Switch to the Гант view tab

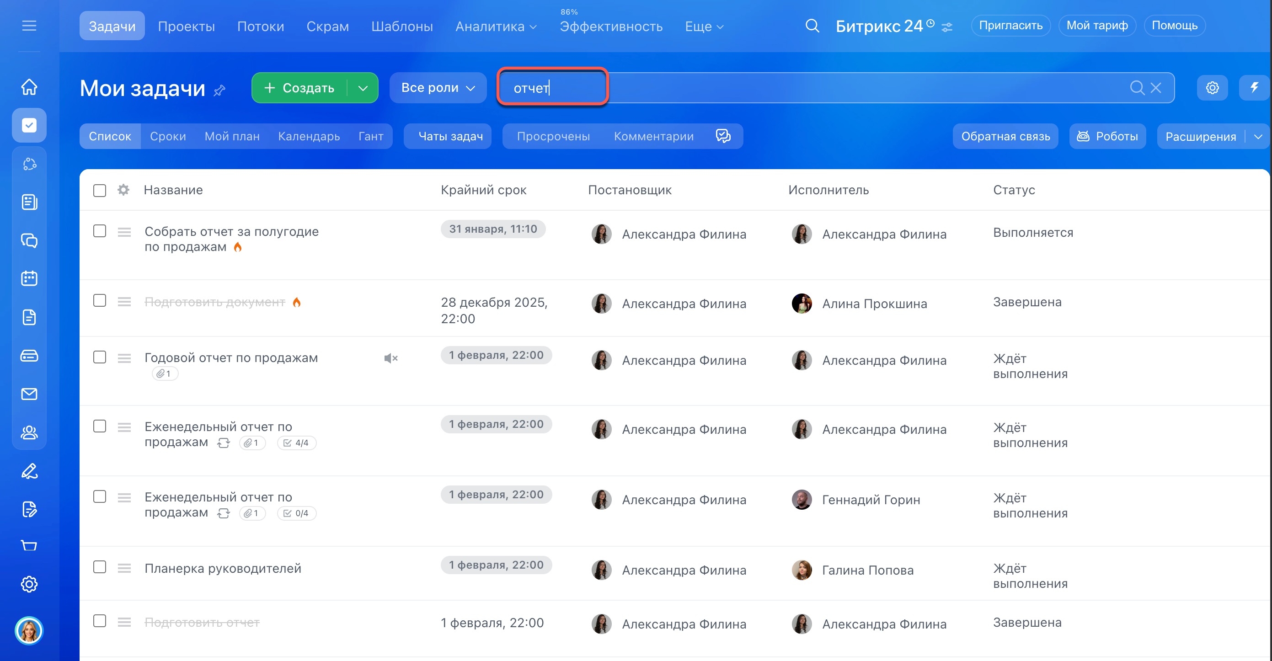tap(370, 136)
